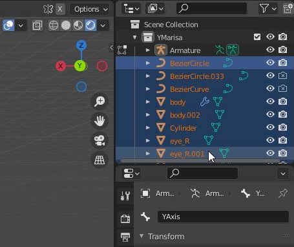Click the pan view hand button
294x247 pixels.
(100, 121)
